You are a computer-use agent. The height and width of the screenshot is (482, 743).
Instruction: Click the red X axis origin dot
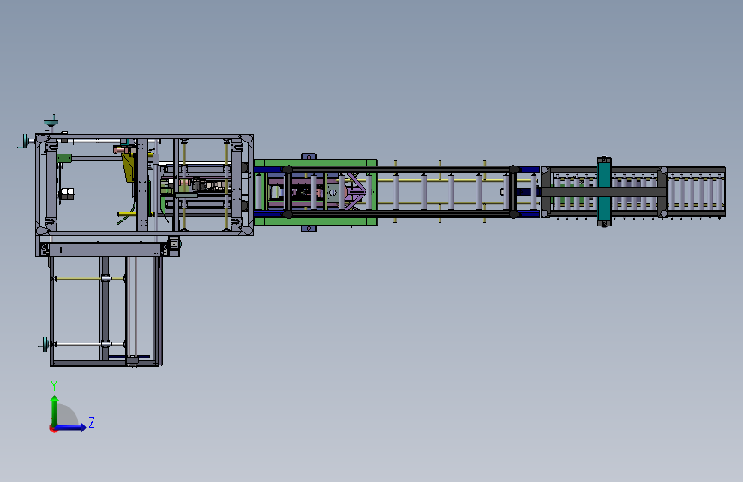point(53,428)
